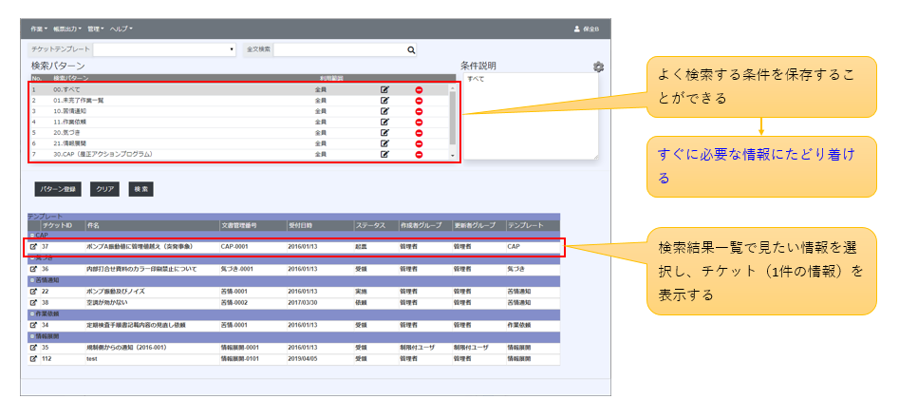The height and width of the screenshot is (418, 899).
Task: Click the 保全B user account icon
Action: click(576, 29)
